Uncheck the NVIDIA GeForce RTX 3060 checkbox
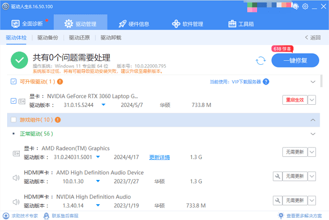The image size is (329, 220). (14, 101)
